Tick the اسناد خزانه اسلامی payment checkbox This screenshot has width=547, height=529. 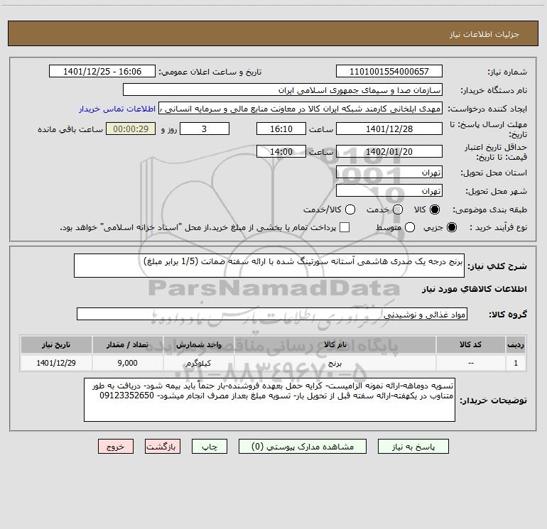pyautogui.click(x=345, y=227)
